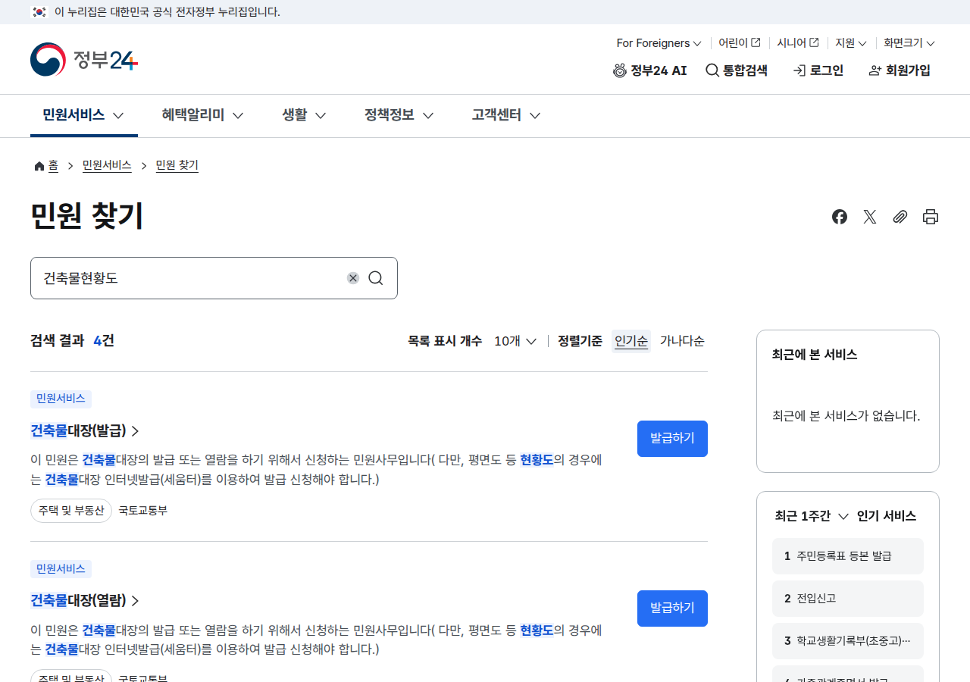The width and height of the screenshot is (970, 682).
Task: Open popular service 전입신고
Action: (x=848, y=599)
